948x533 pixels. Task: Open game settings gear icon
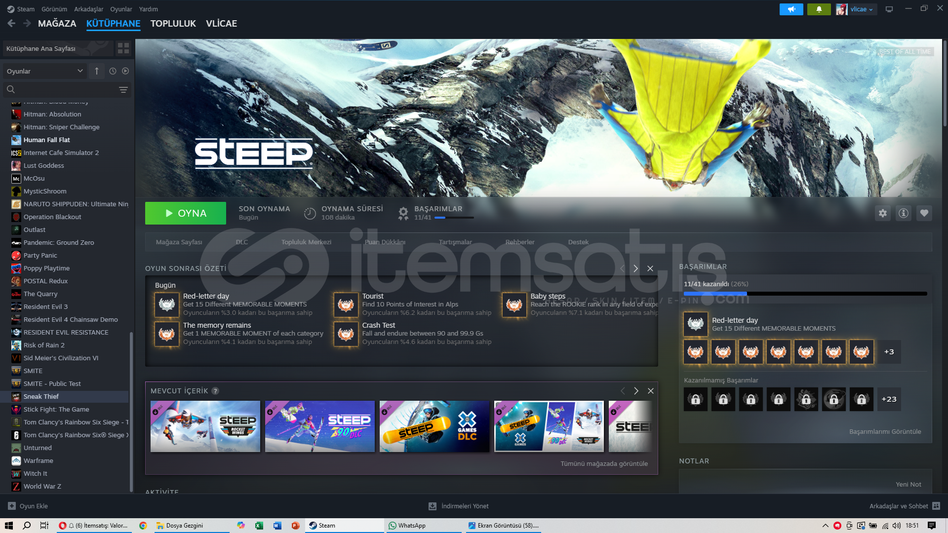[x=883, y=213]
